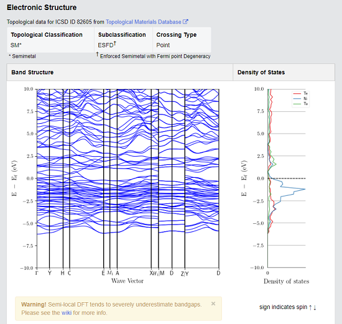Click the M1 wave vector axis label
The width and height of the screenshot is (342, 324).
click(110, 273)
